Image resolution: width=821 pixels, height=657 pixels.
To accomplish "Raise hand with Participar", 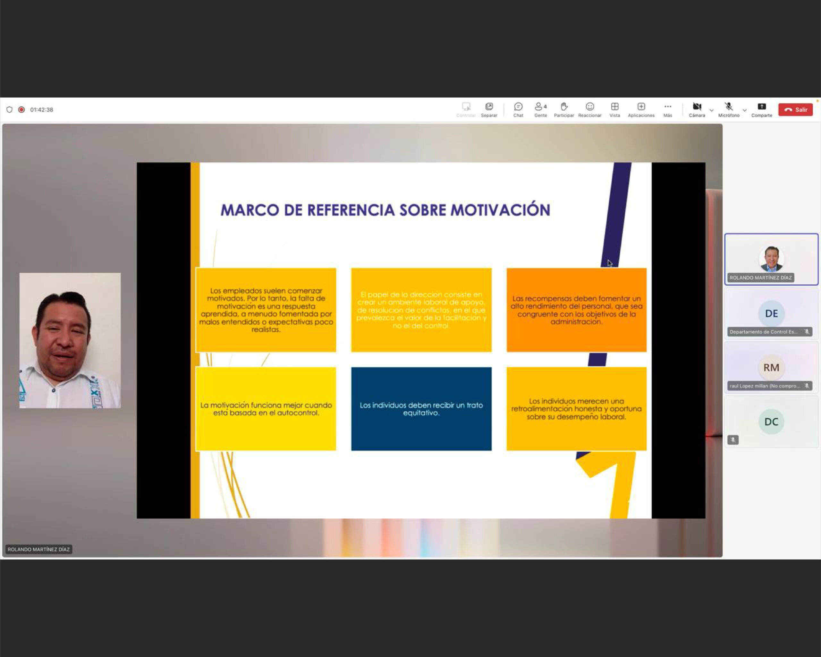I will pos(563,110).
